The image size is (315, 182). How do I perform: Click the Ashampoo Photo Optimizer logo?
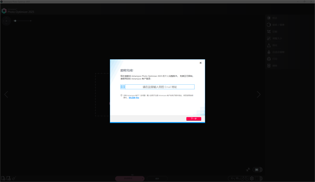click(4, 11)
